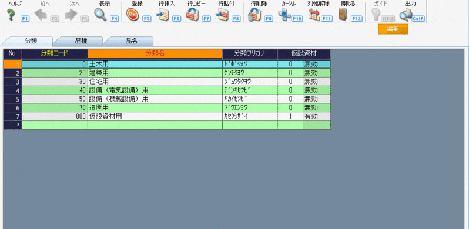Click the code 800 cell

pyautogui.click(x=55, y=116)
